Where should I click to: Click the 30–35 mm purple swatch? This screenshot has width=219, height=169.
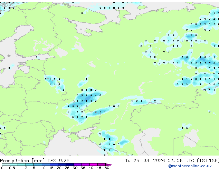click(77, 165)
